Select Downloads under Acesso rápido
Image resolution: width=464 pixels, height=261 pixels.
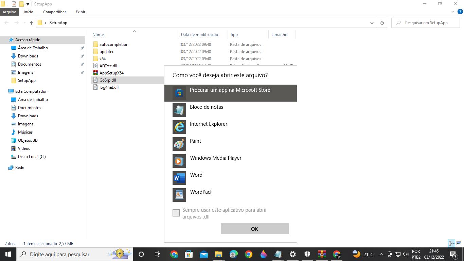point(28,56)
